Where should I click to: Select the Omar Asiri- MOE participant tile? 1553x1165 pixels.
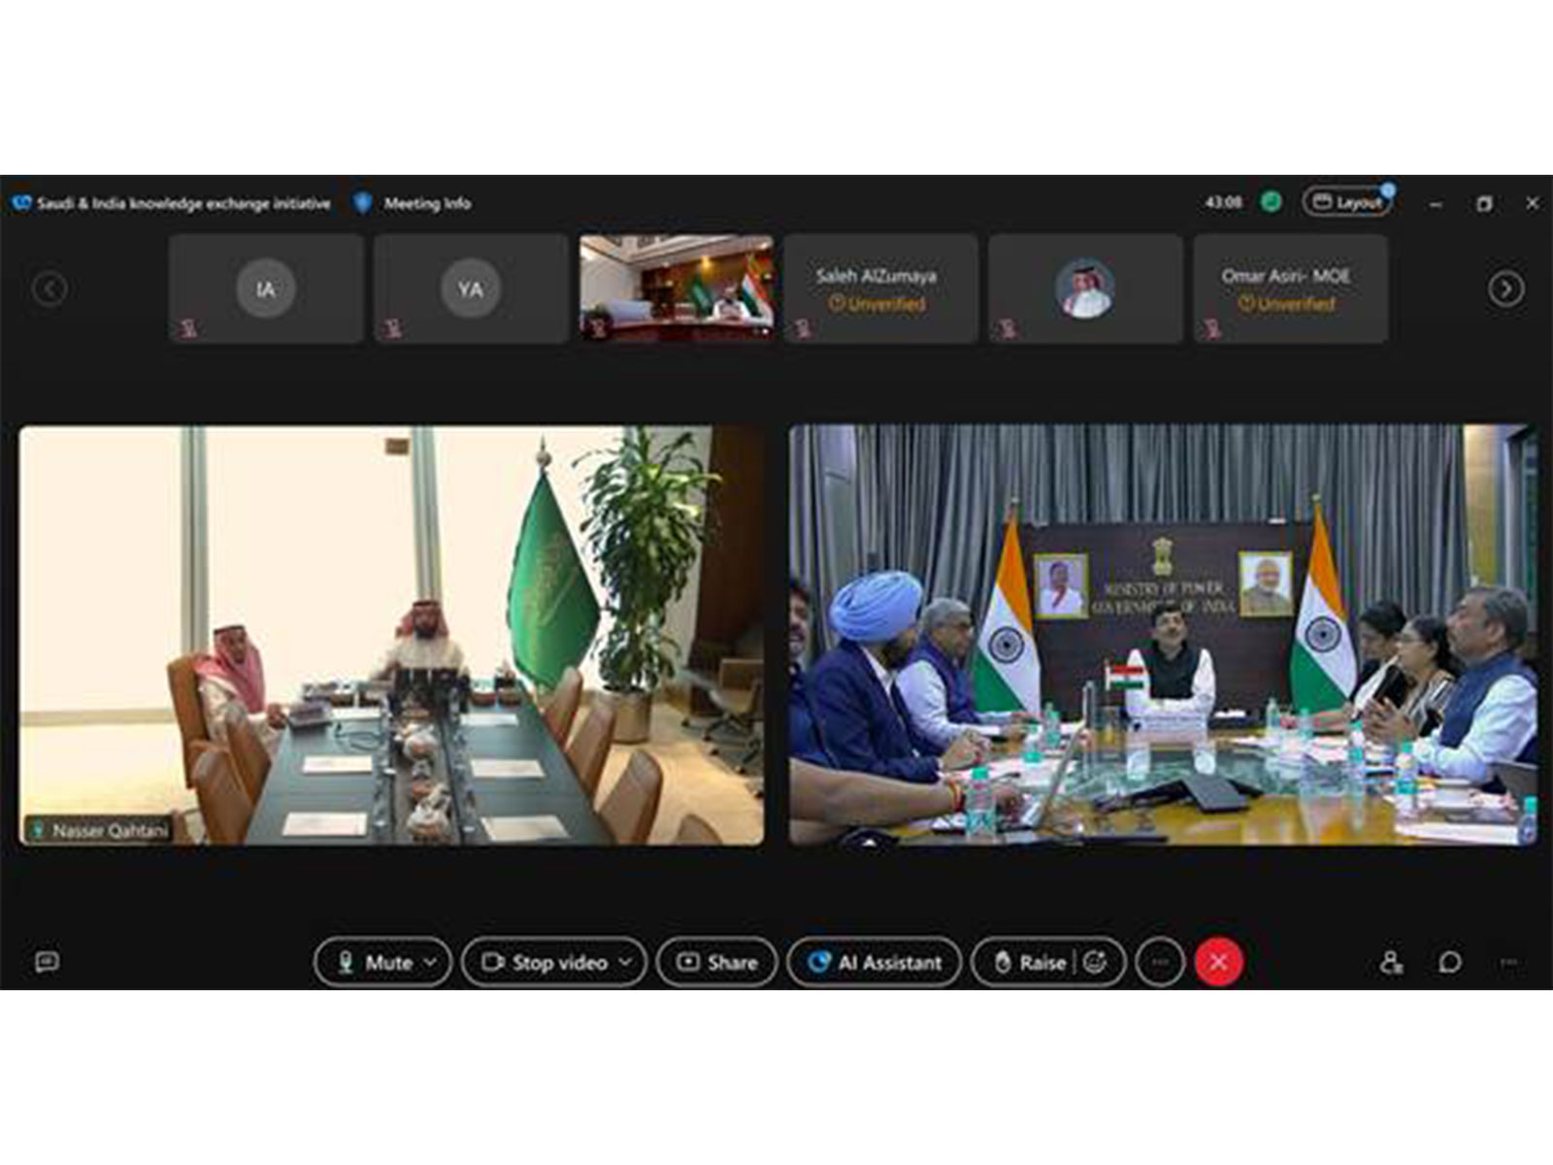coord(1290,288)
